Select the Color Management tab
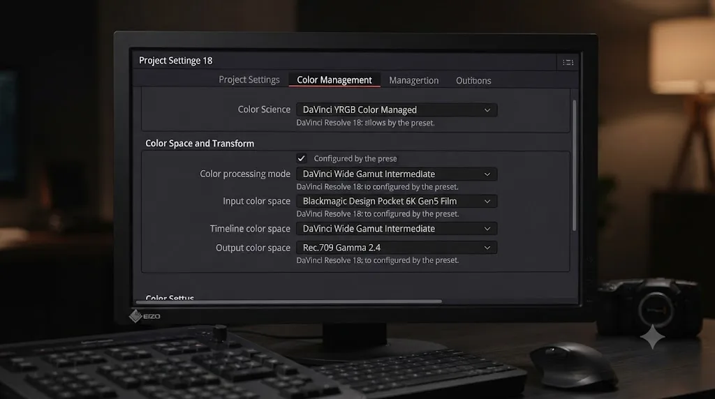715x399 pixels. coord(334,80)
